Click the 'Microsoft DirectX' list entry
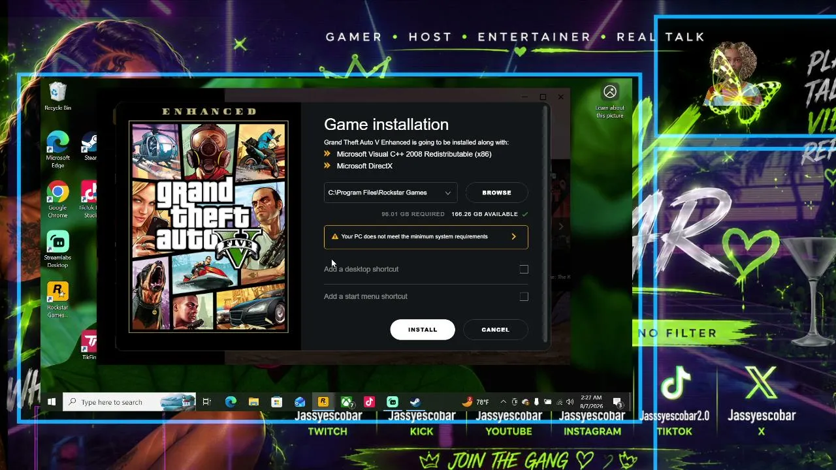This screenshot has width=836, height=470. (x=364, y=166)
